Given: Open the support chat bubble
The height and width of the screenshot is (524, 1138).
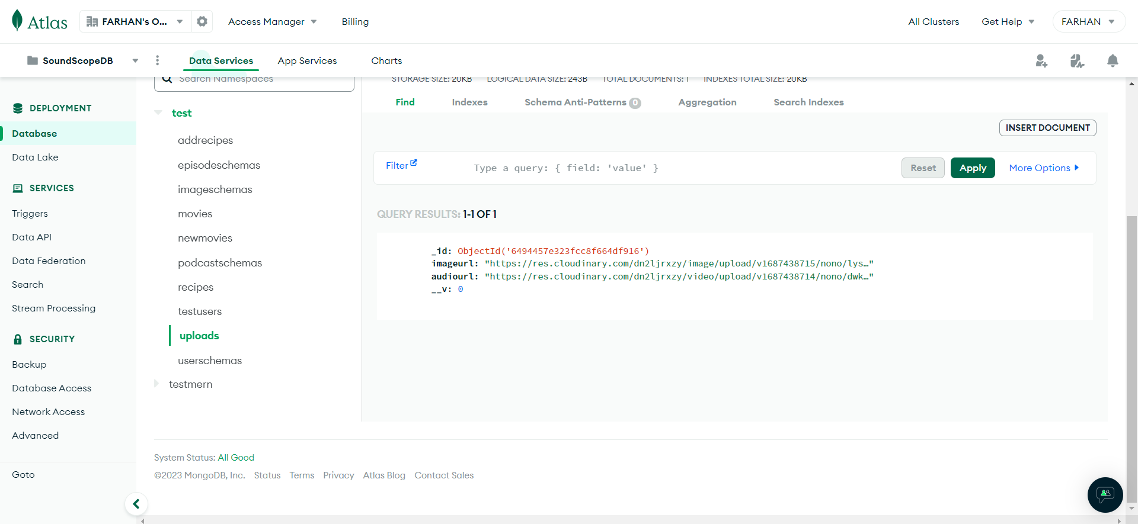Looking at the screenshot, I should [1105, 494].
